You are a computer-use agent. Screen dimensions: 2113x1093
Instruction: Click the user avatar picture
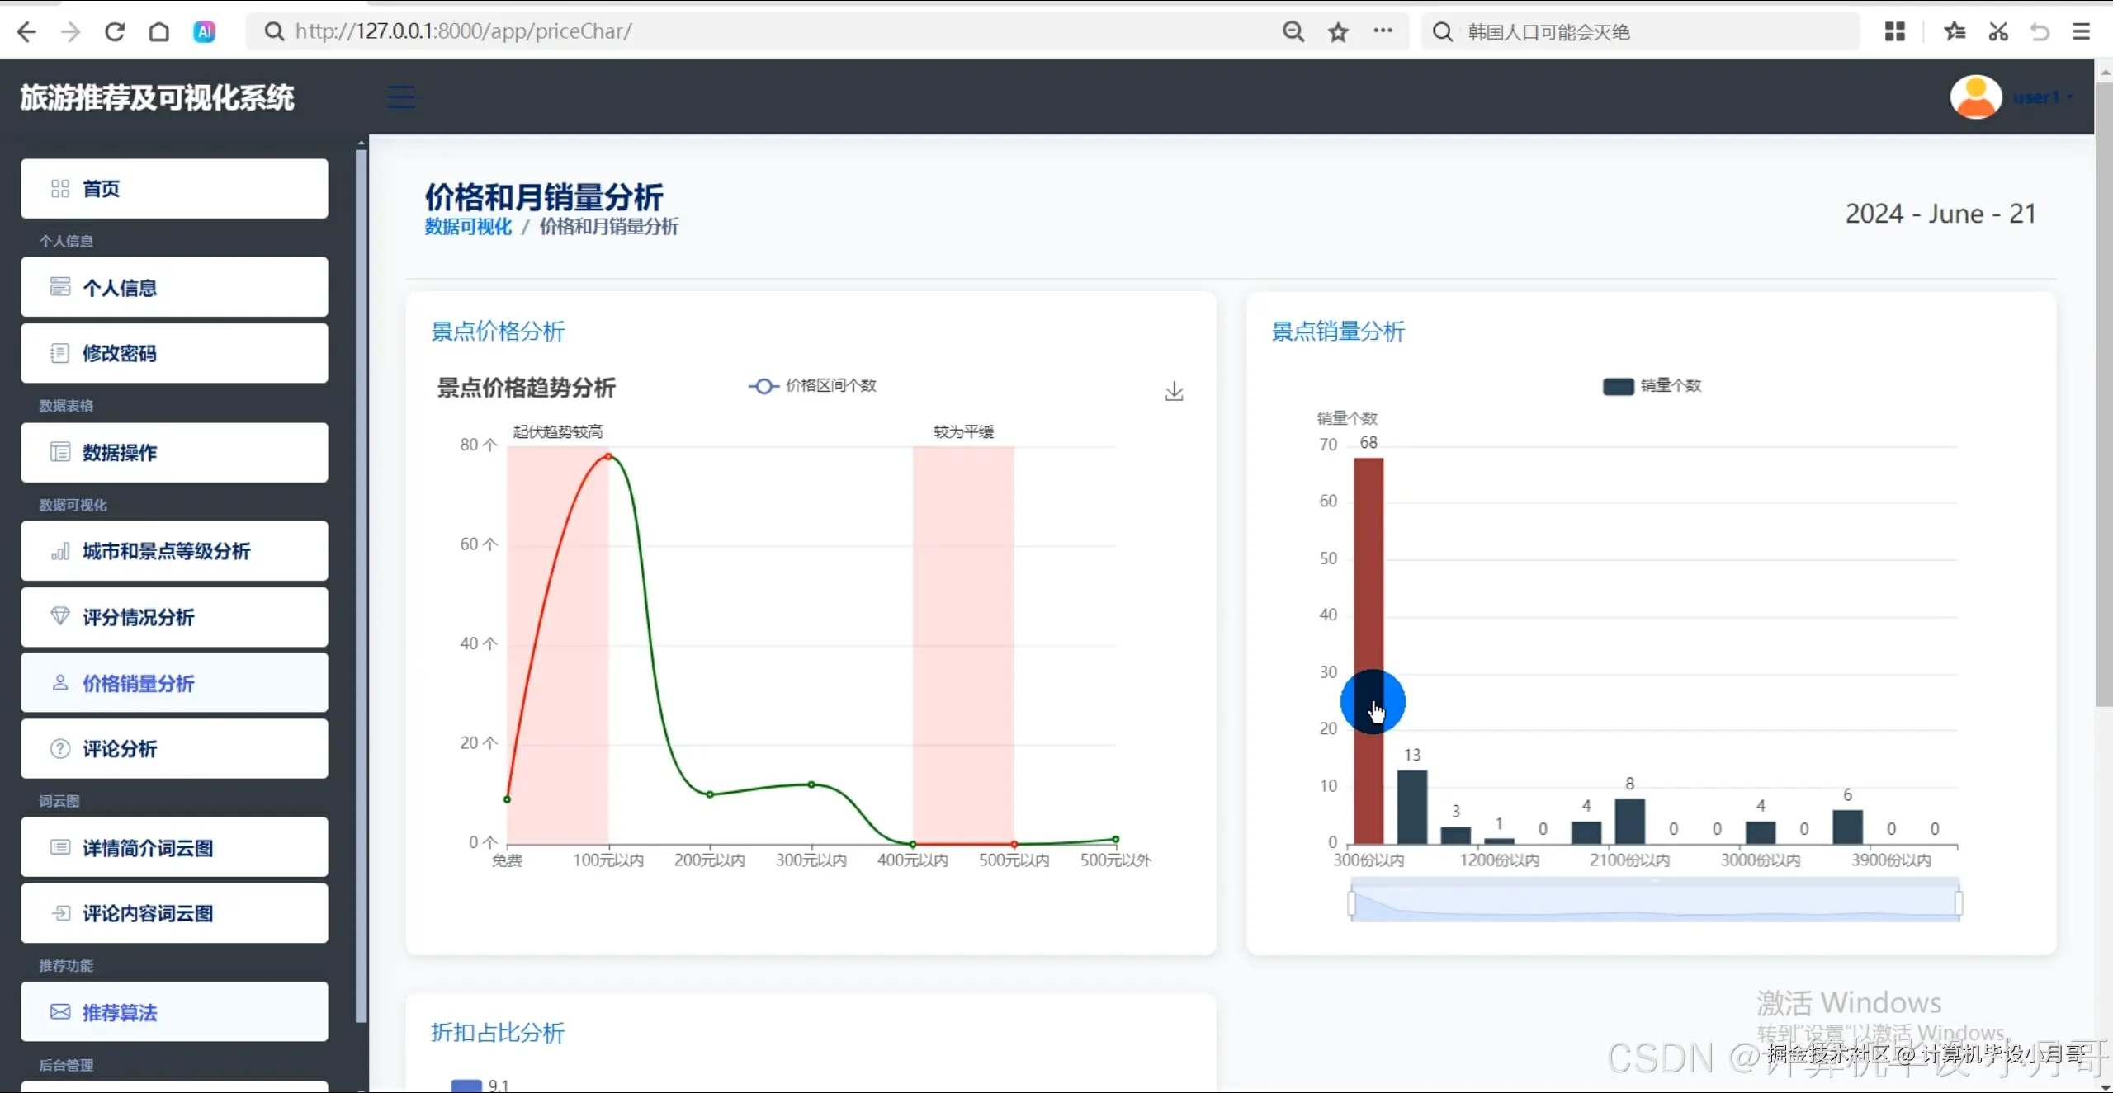point(1975,97)
